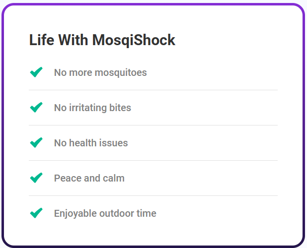Viewport: 307px width, 248px height.
Task: Select the Peace and calm text
Action: pos(89,178)
